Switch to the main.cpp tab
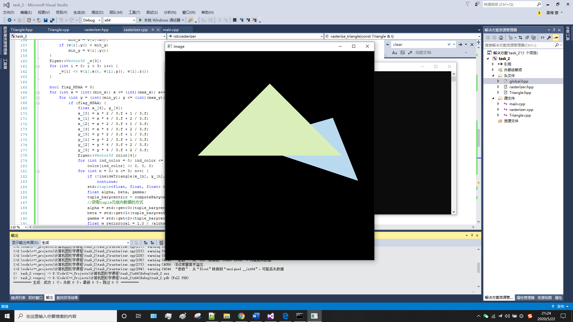 tap(171, 30)
